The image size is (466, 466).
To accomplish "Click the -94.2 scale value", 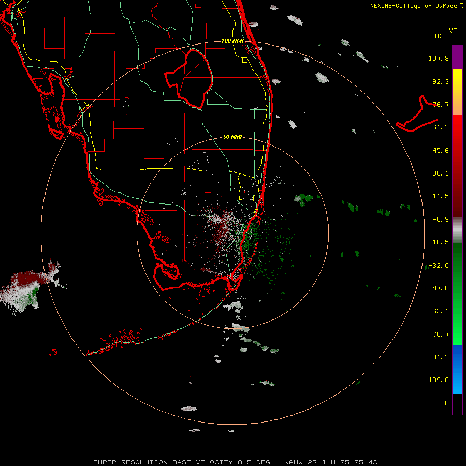I will (439, 357).
